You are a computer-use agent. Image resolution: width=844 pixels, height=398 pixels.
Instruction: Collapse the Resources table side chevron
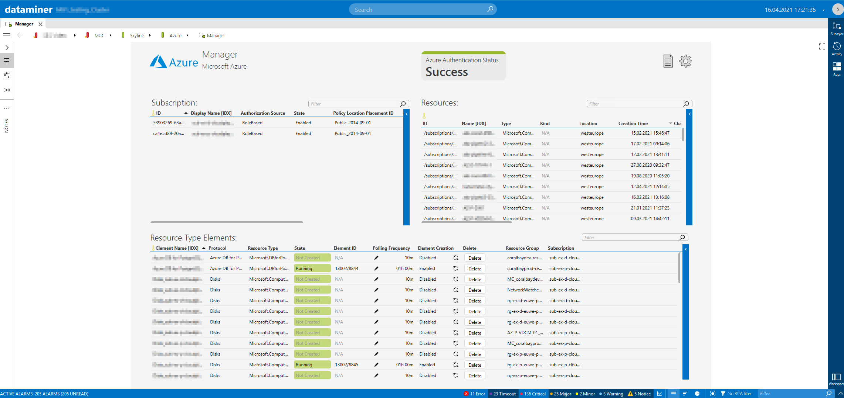(689, 114)
